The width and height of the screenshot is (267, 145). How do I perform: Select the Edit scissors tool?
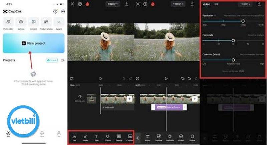(74, 138)
